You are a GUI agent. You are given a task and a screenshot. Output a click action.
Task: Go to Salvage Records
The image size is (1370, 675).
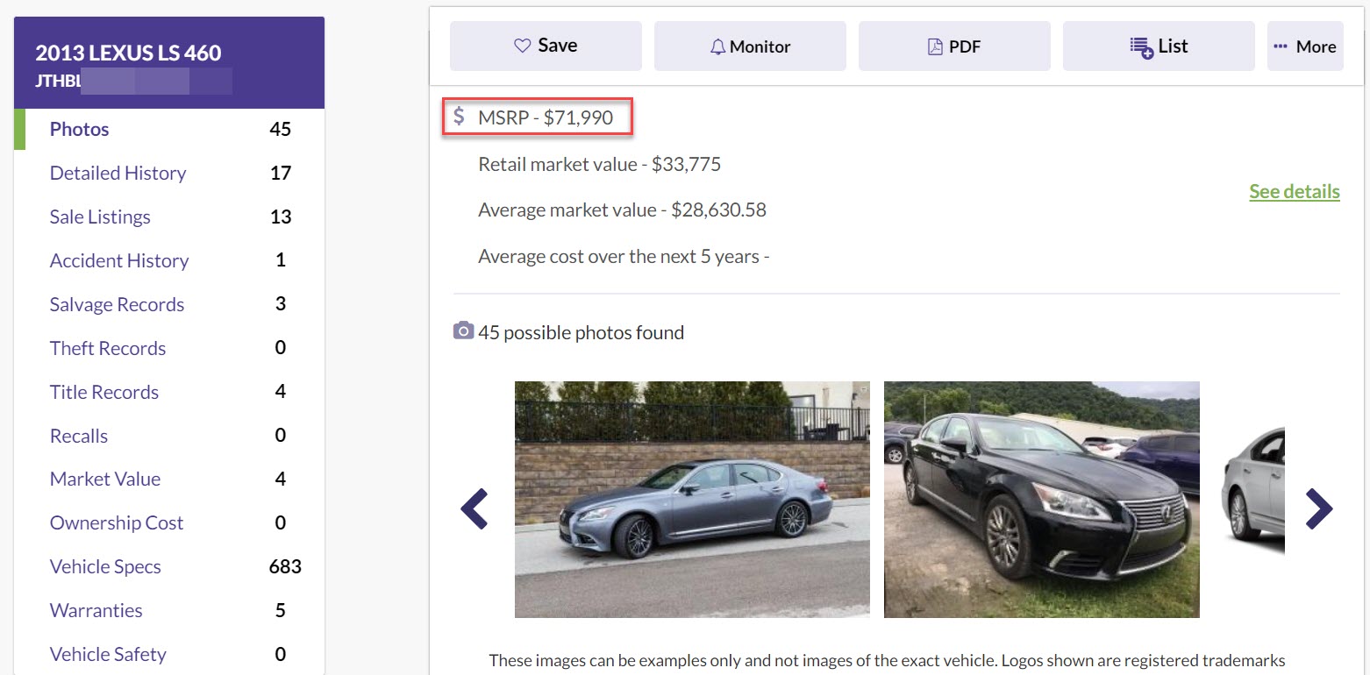[x=117, y=304]
